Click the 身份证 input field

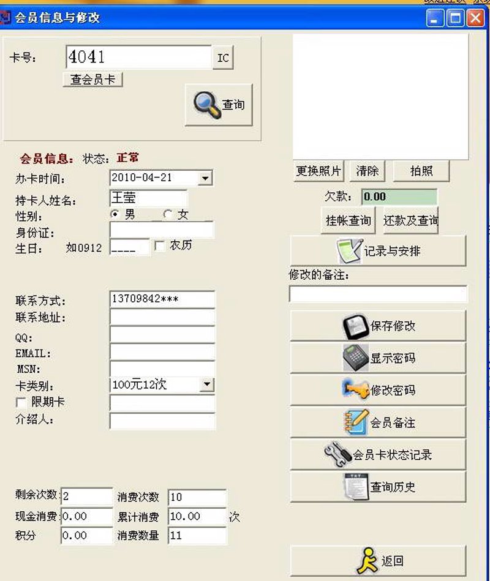162,230
